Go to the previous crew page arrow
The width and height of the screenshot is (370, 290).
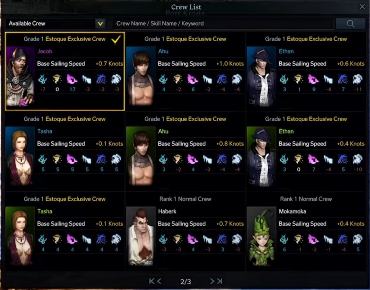159,281
